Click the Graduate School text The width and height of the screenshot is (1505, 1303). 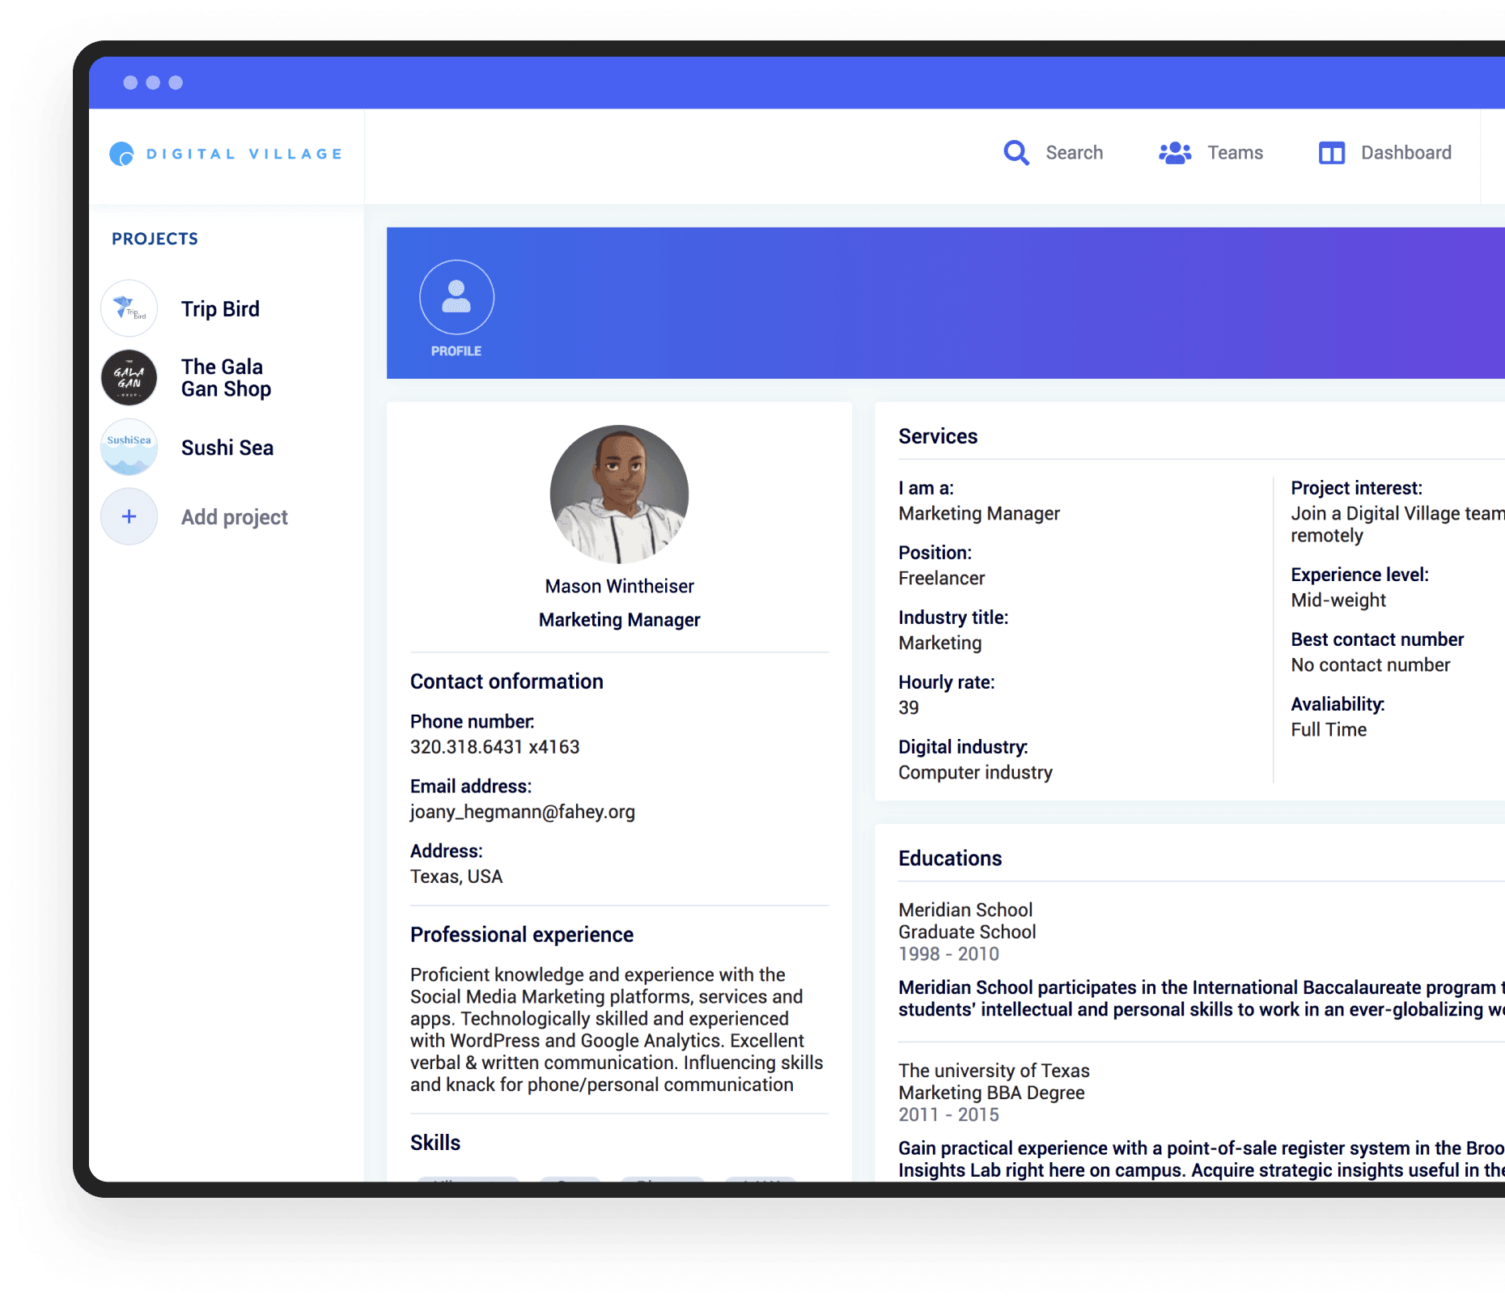point(967,932)
